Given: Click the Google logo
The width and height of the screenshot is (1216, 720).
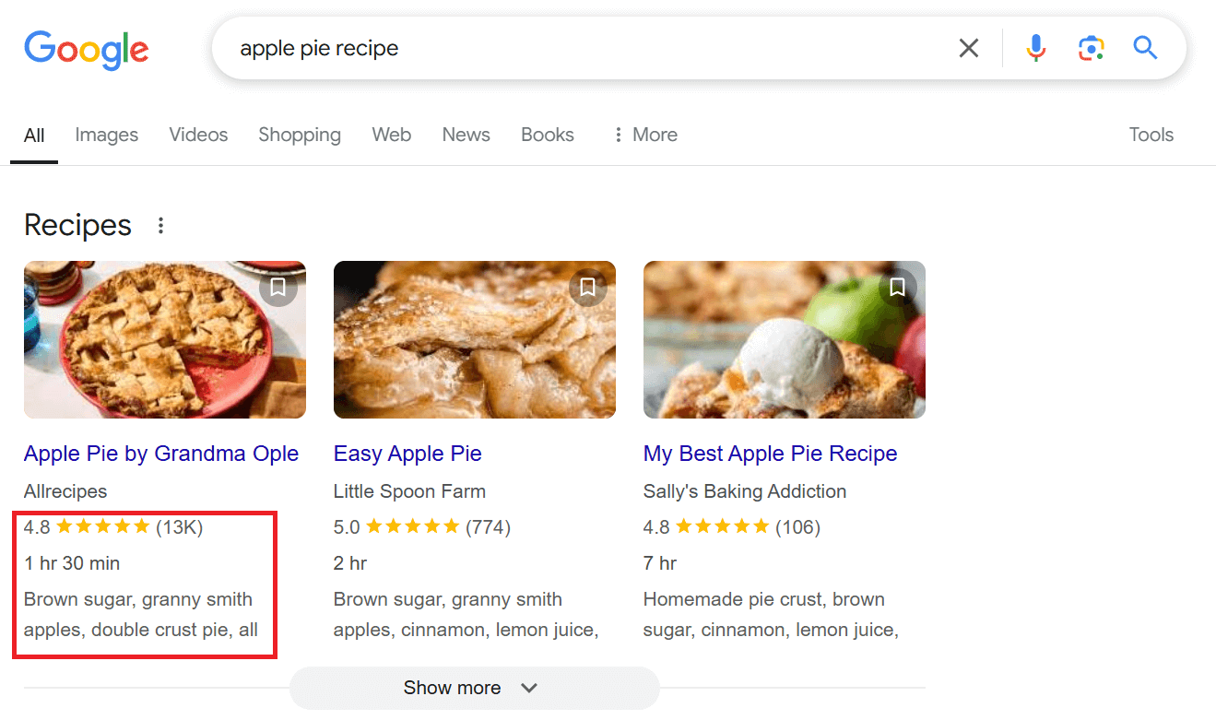Looking at the screenshot, I should [x=86, y=50].
